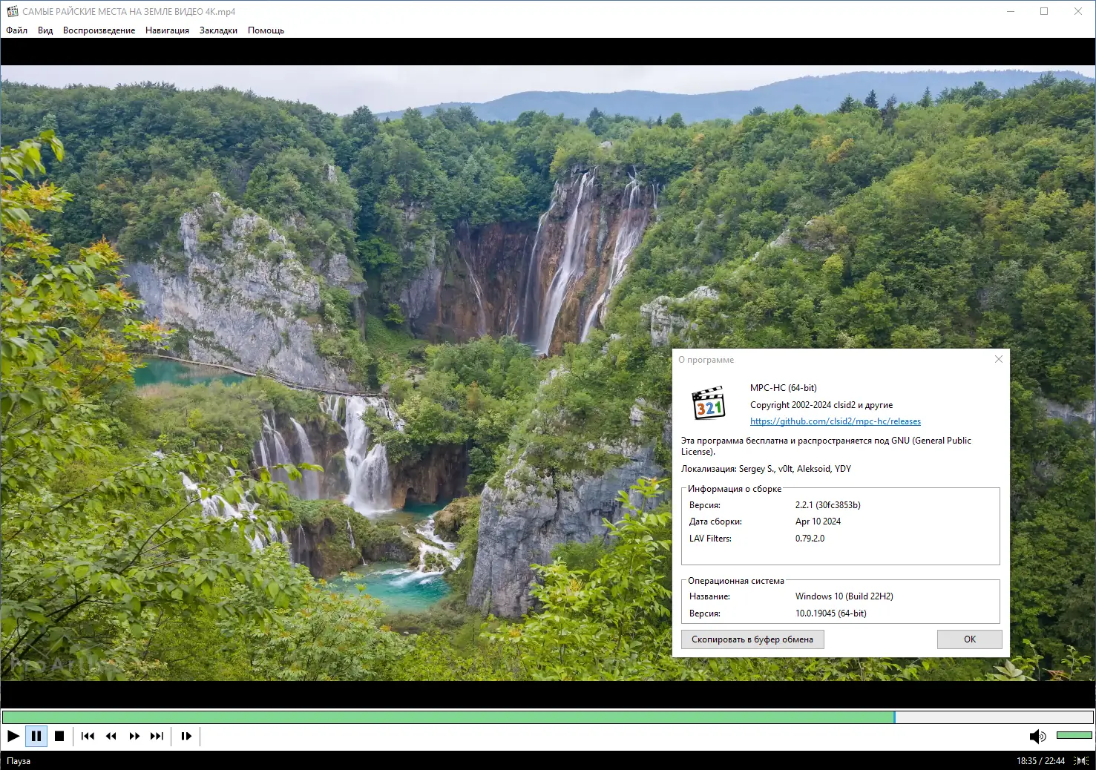
Task: Open the Файл menu
Action: tap(16, 30)
